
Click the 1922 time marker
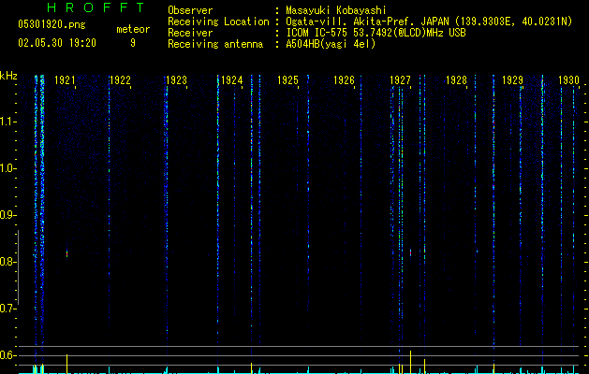pos(120,80)
